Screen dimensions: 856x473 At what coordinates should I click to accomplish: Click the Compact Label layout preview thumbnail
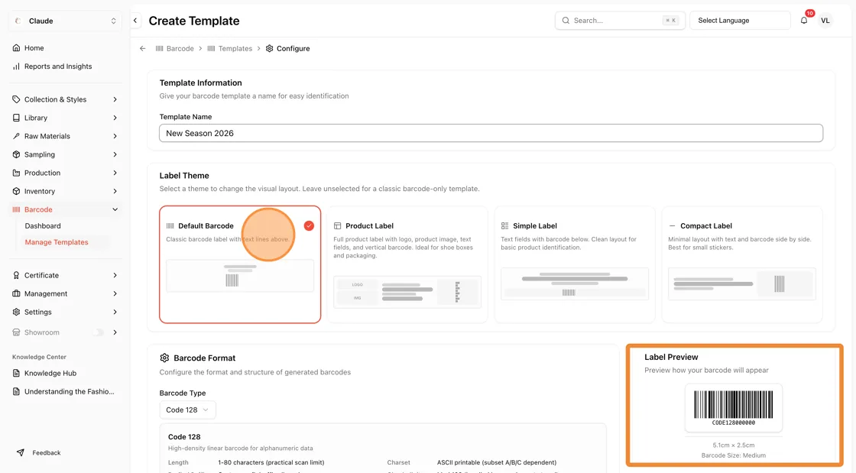pos(742,283)
